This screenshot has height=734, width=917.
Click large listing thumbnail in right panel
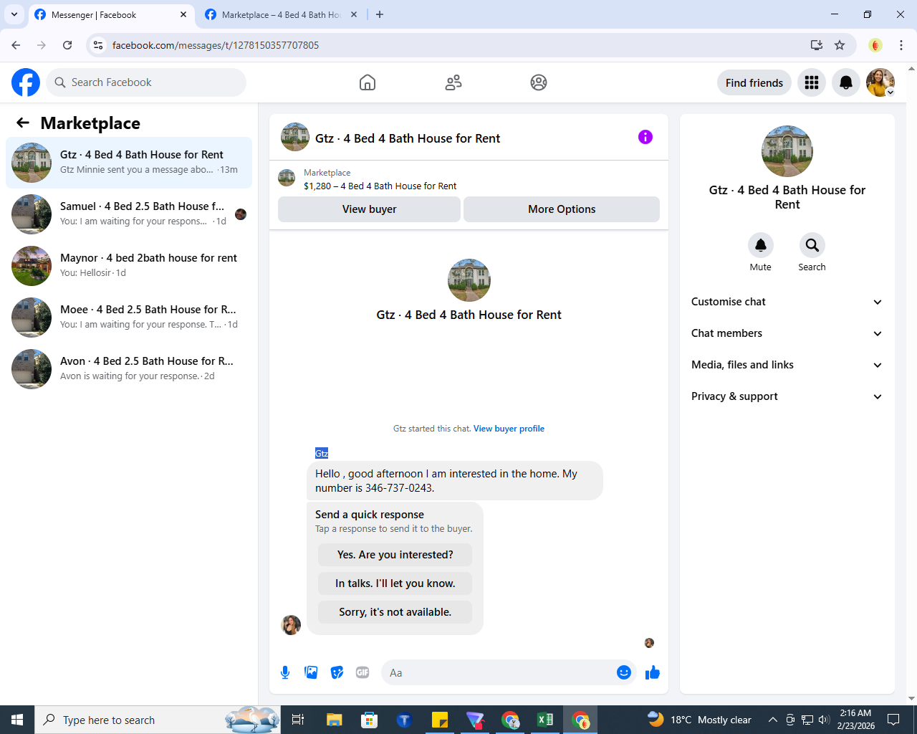787,151
